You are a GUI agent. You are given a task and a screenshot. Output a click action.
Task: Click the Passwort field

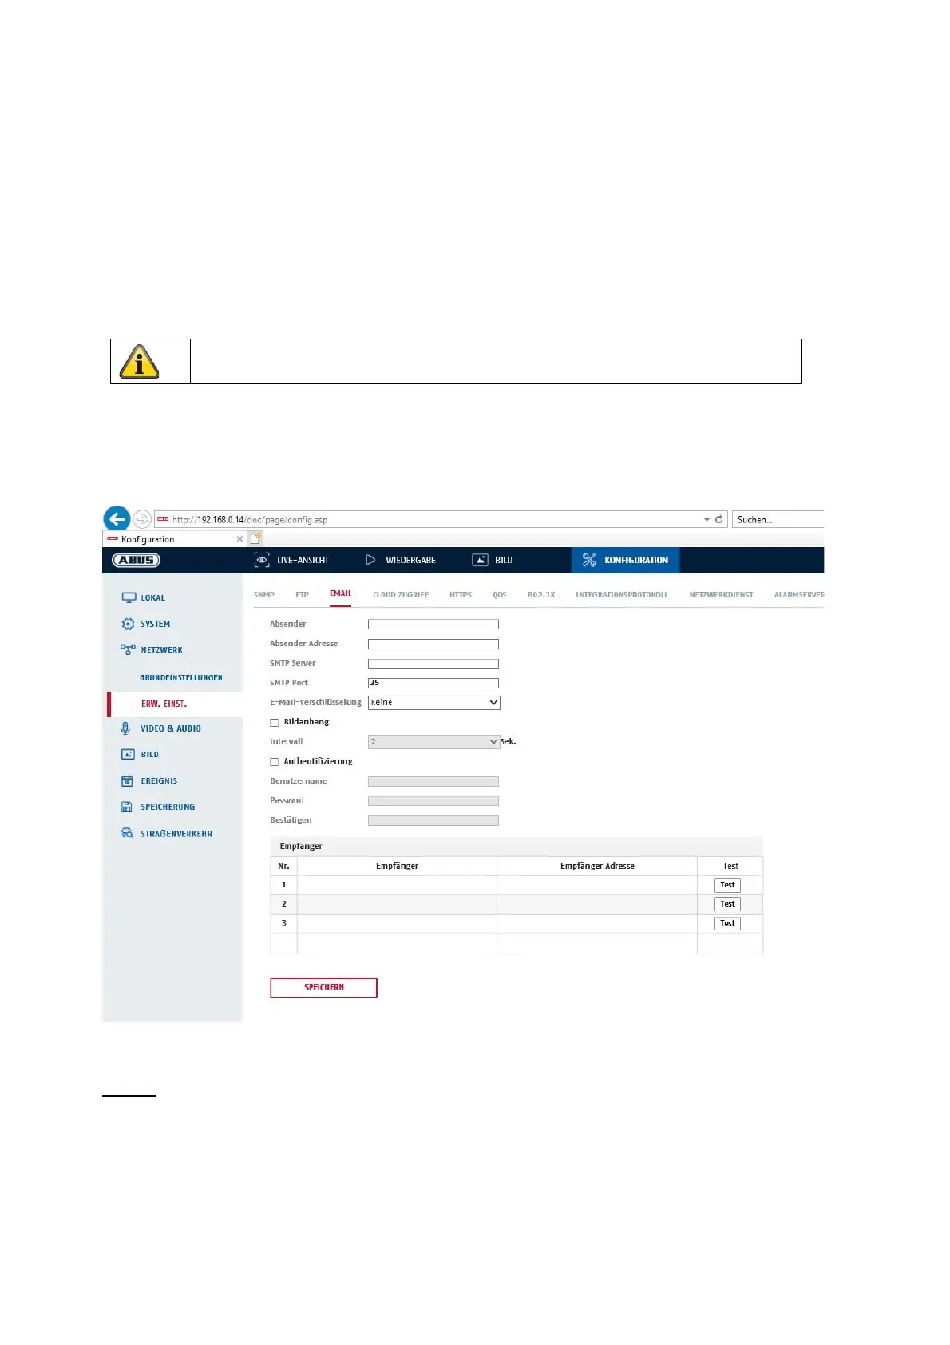[x=433, y=800]
